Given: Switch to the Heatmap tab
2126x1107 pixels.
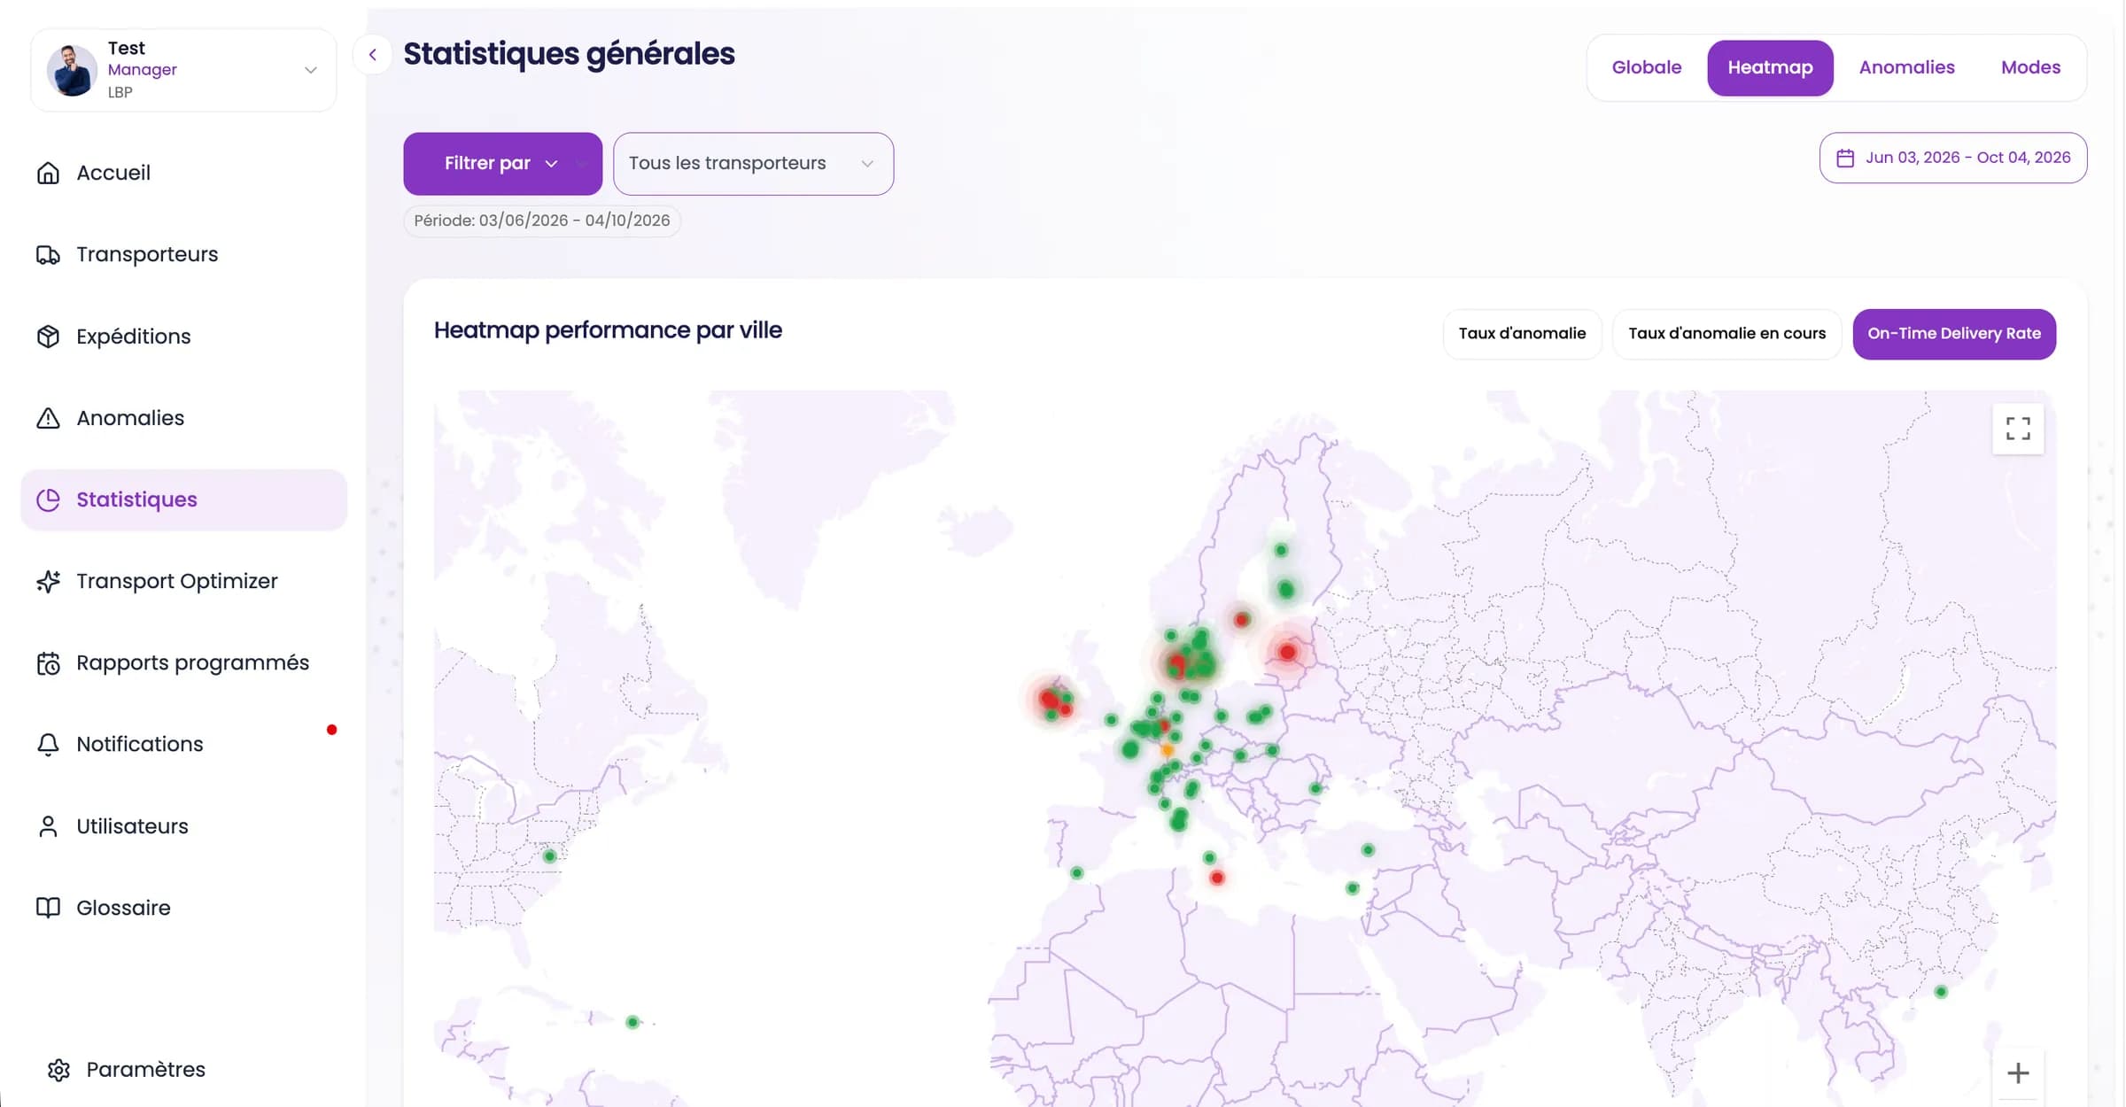Looking at the screenshot, I should [x=1770, y=67].
